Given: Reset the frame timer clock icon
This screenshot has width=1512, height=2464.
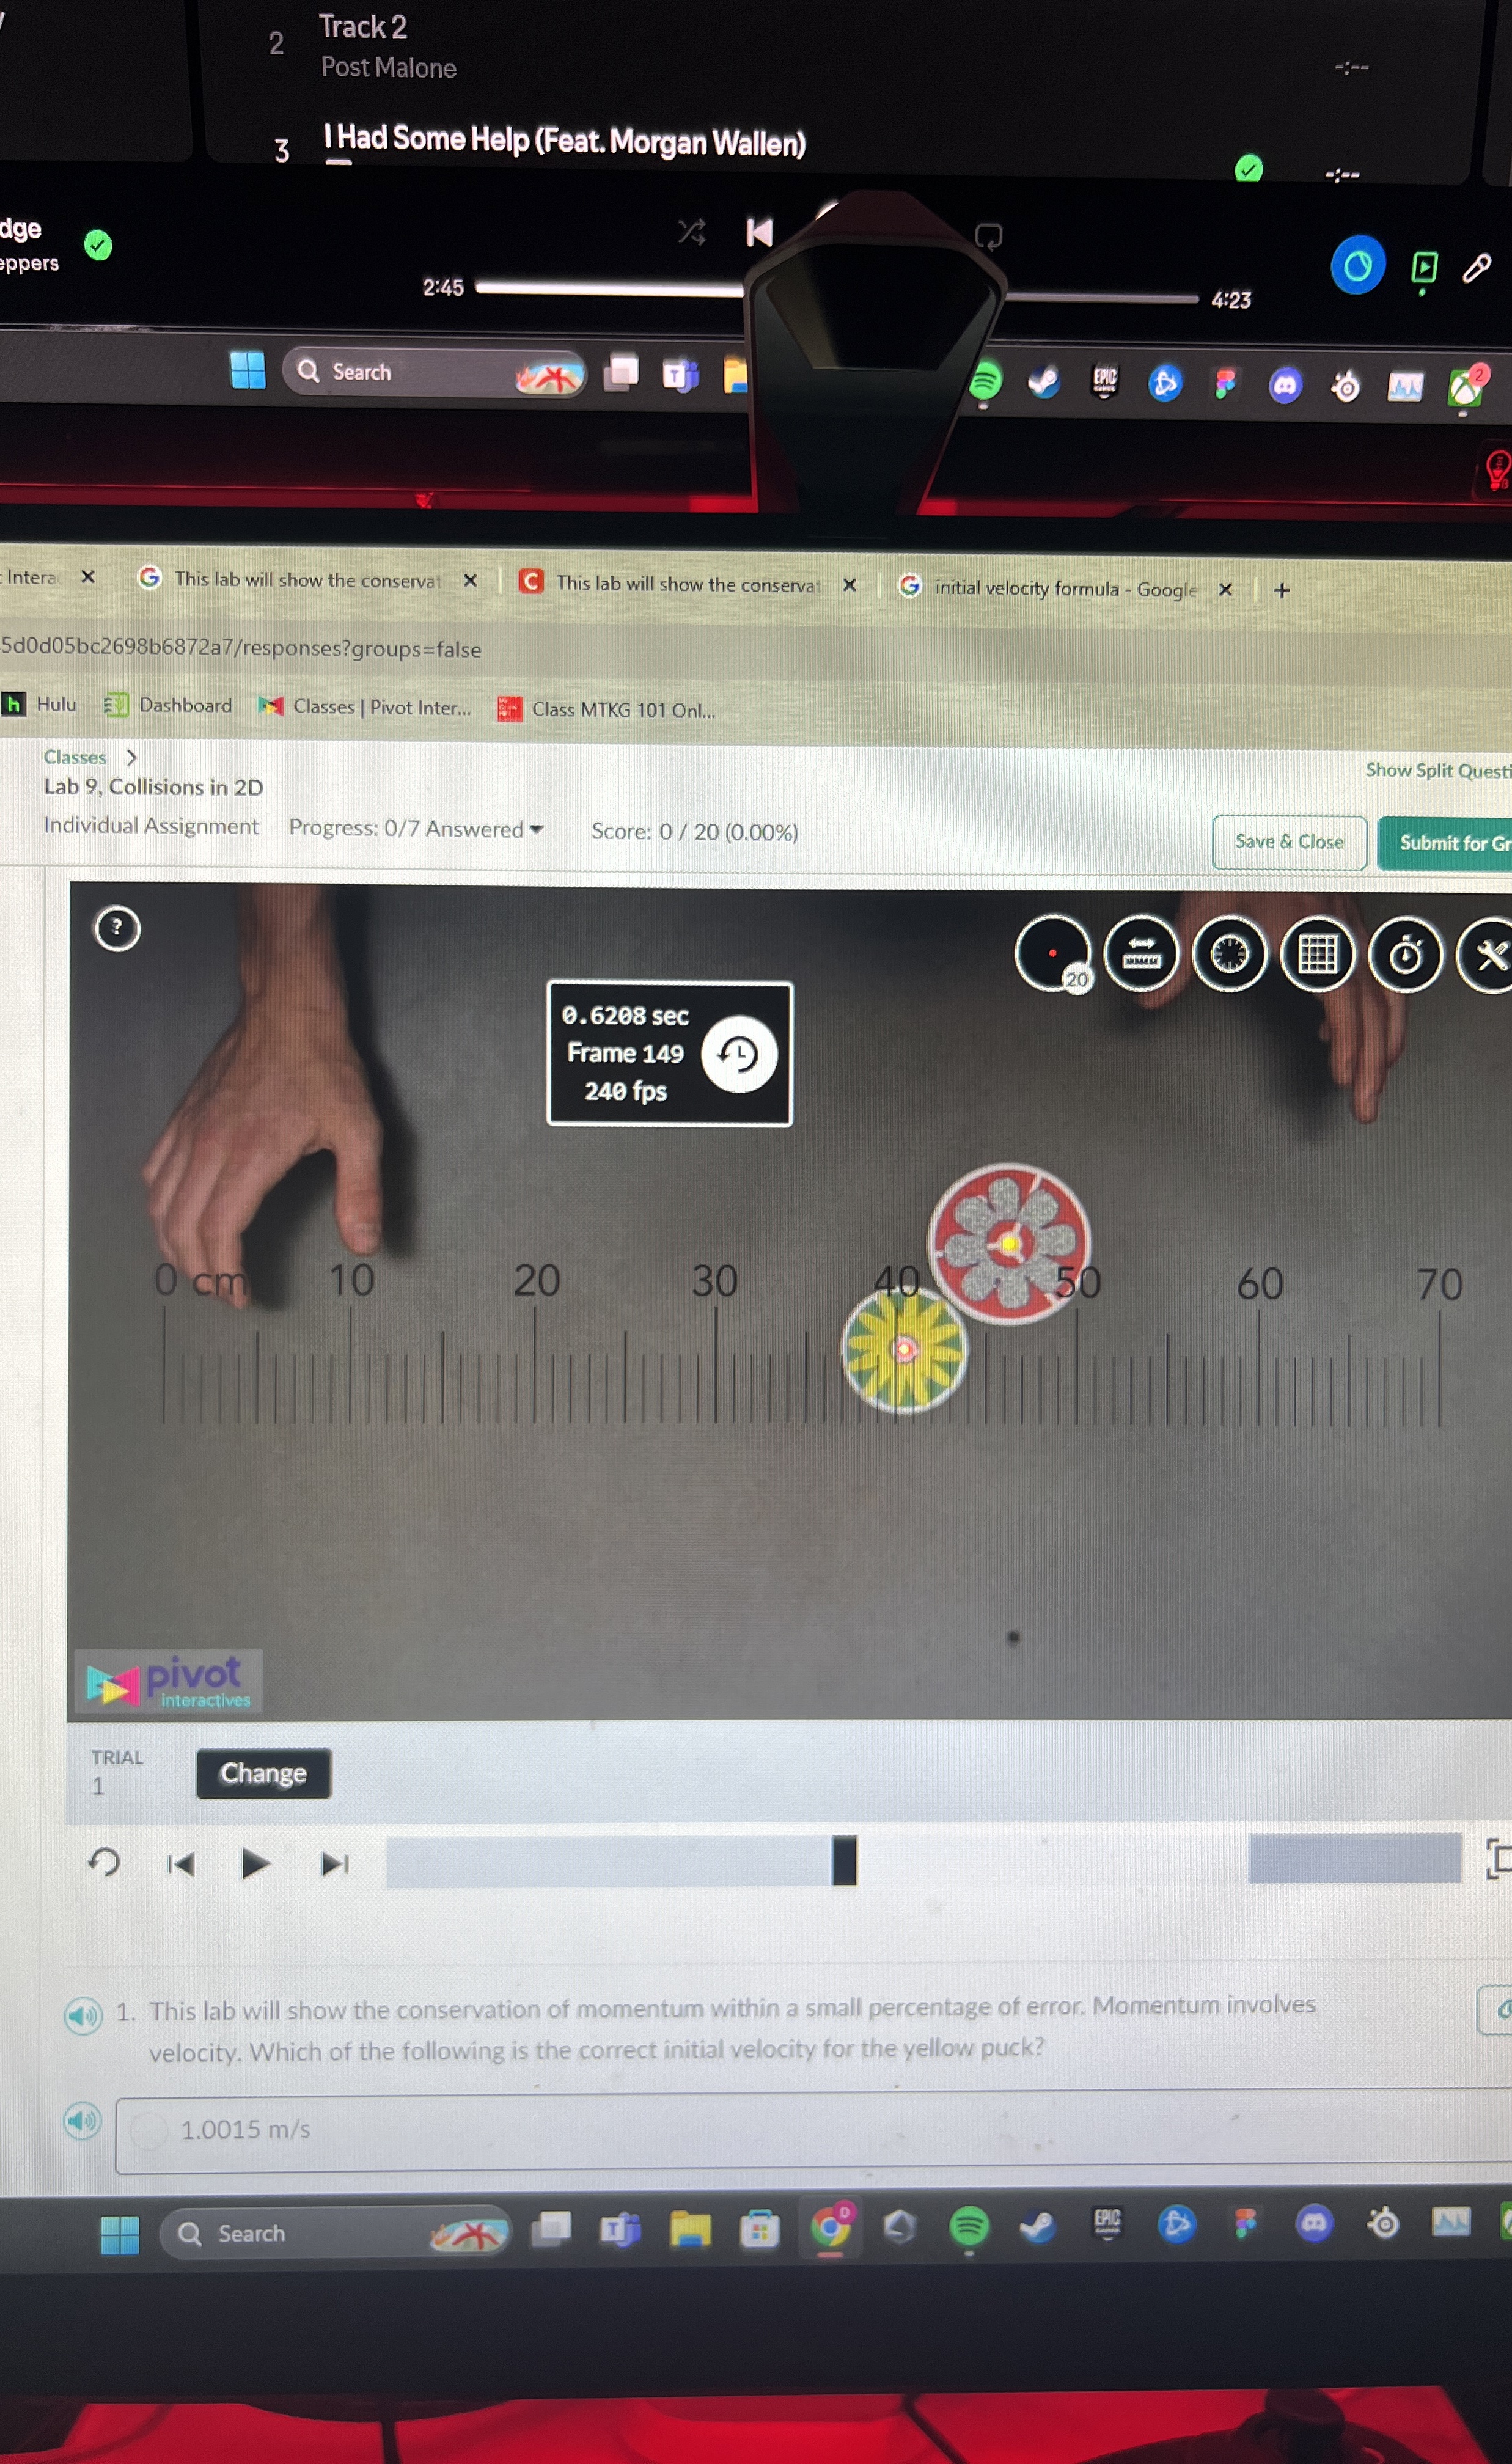Looking at the screenshot, I should [x=739, y=1054].
